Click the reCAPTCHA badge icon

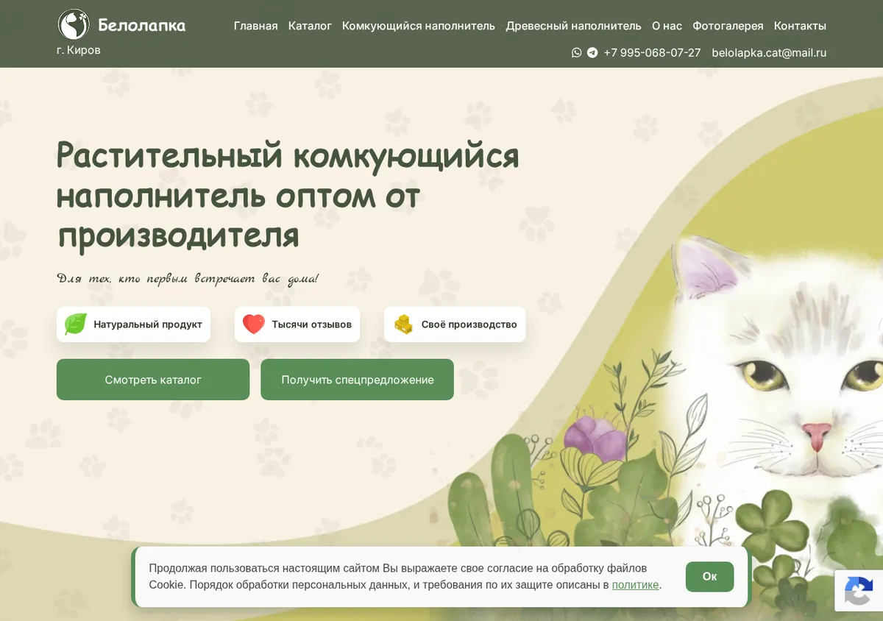click(859, 591)
